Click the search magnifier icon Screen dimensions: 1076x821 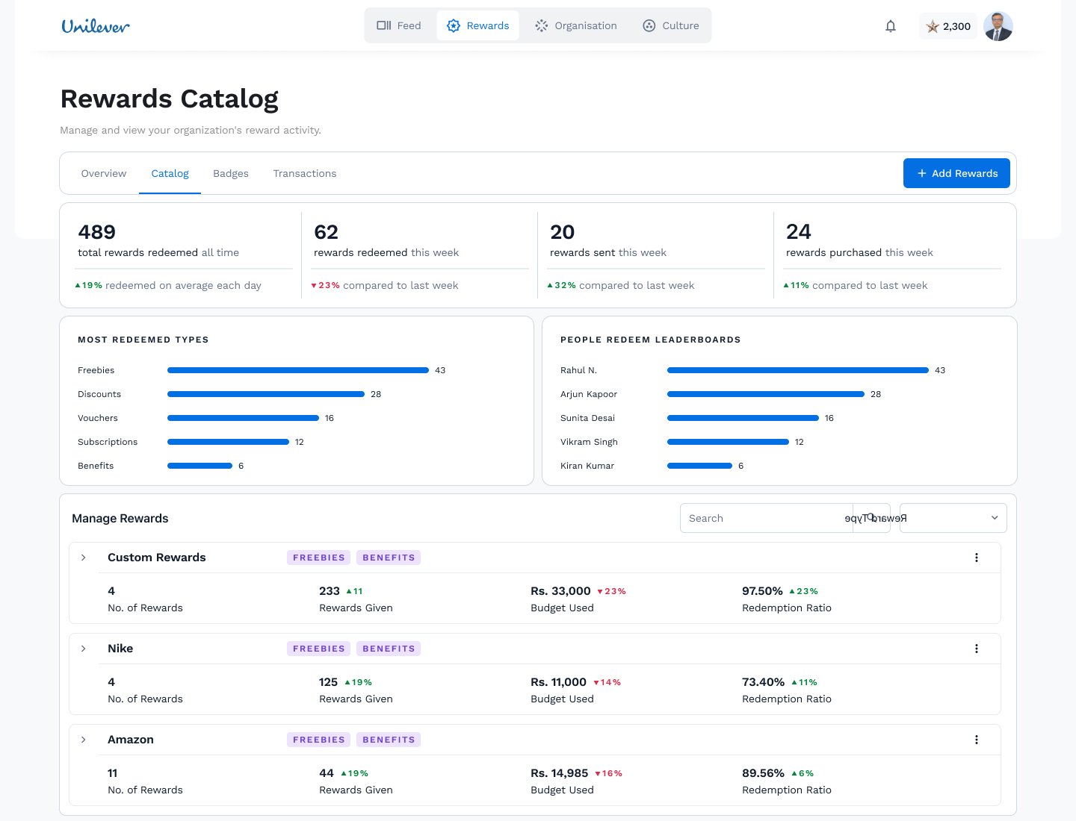click(871, 517)
